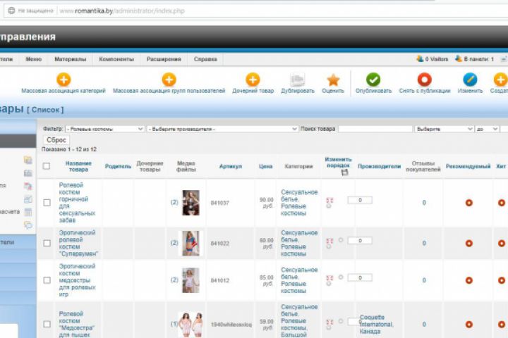
Task: Open the Ролевые костюмы category filter dropdown
Action: coord(104,129)
